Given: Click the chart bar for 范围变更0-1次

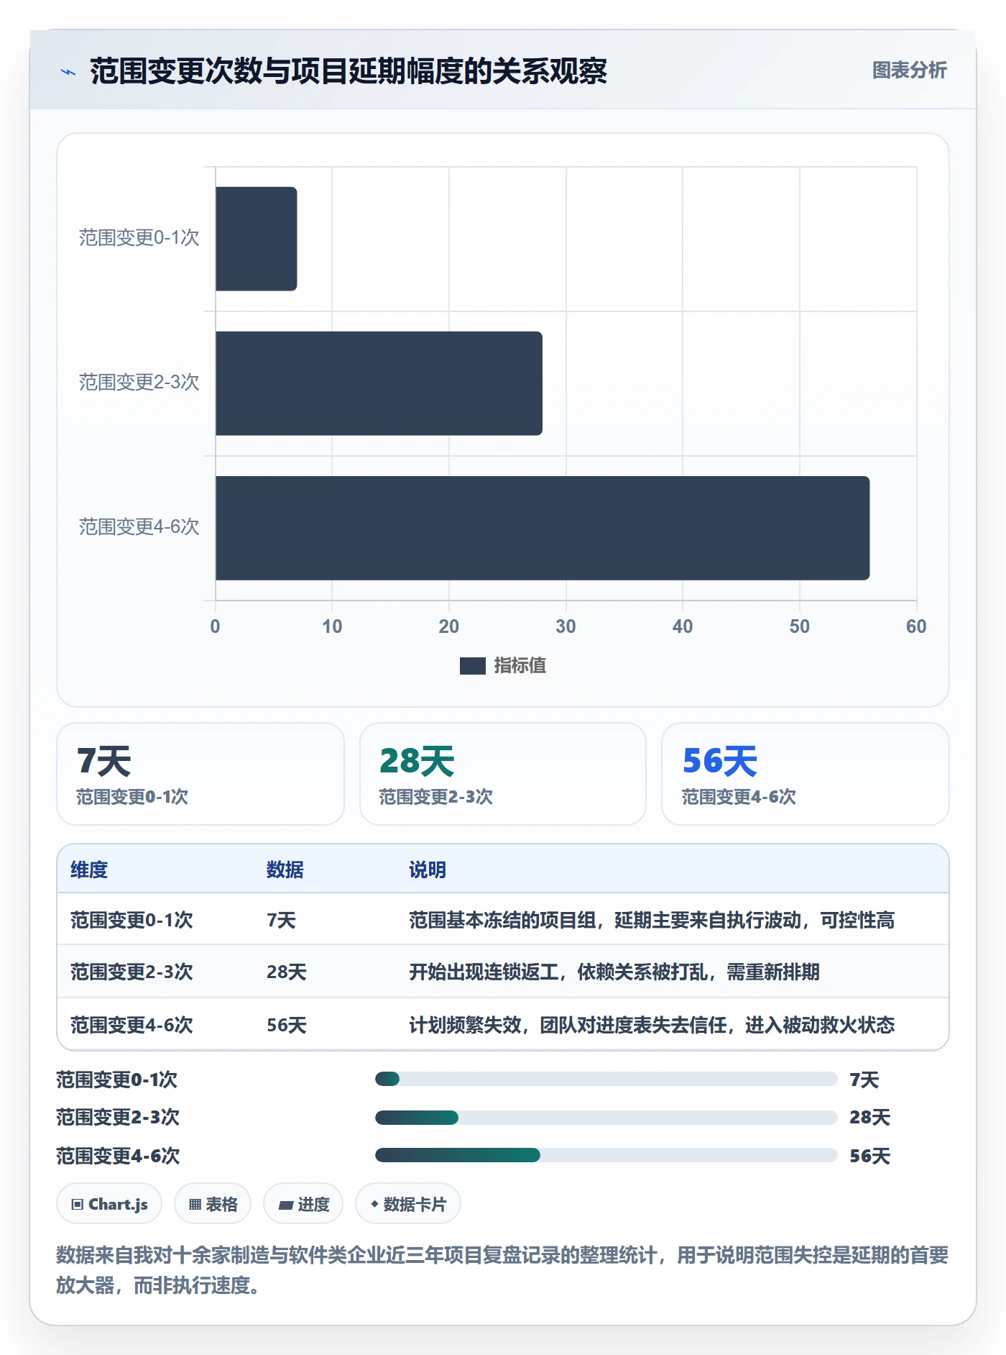Looking at the screenshot, I should [x=256, y=239].
